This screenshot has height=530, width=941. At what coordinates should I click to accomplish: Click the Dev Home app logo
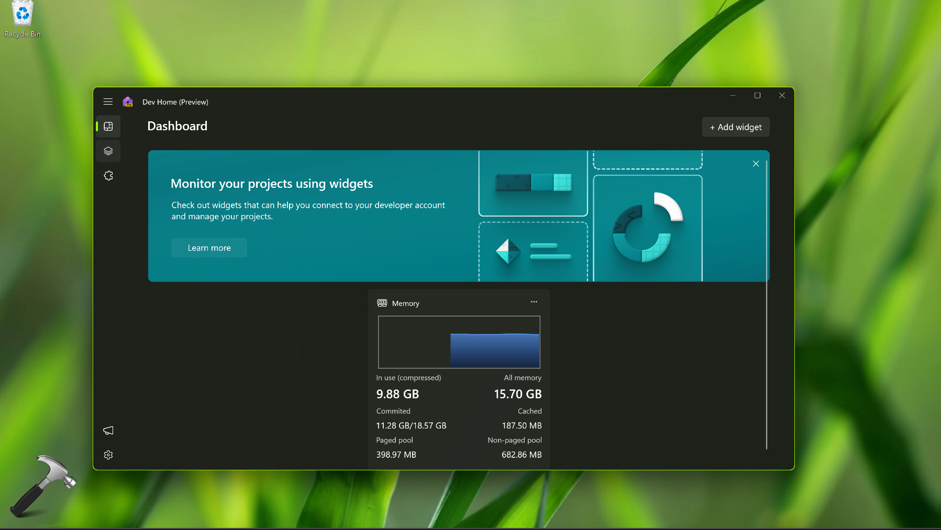[x=128, y=102]
